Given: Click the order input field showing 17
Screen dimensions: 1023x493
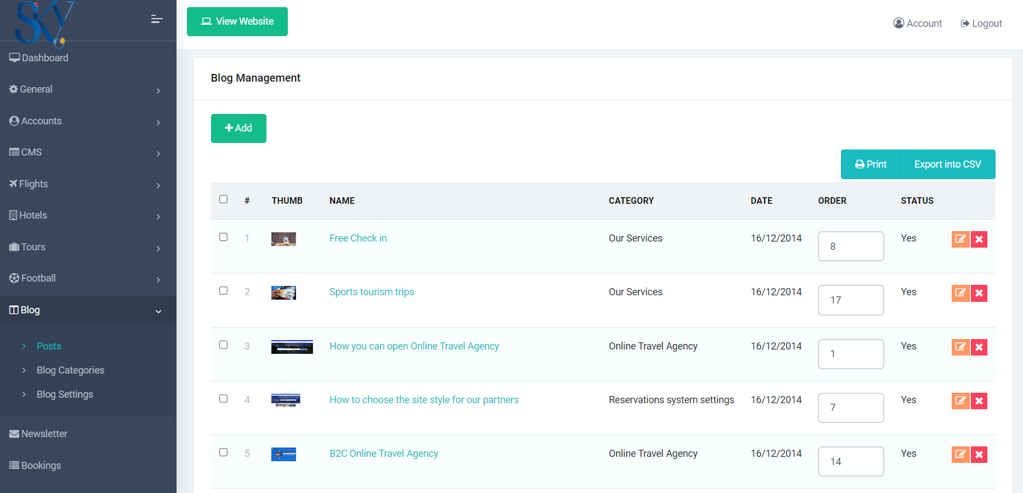Looking at the screenshot, I should [850, 300].
